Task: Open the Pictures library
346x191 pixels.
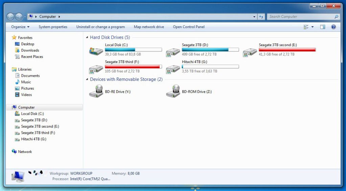Action: tap(24, 88)
